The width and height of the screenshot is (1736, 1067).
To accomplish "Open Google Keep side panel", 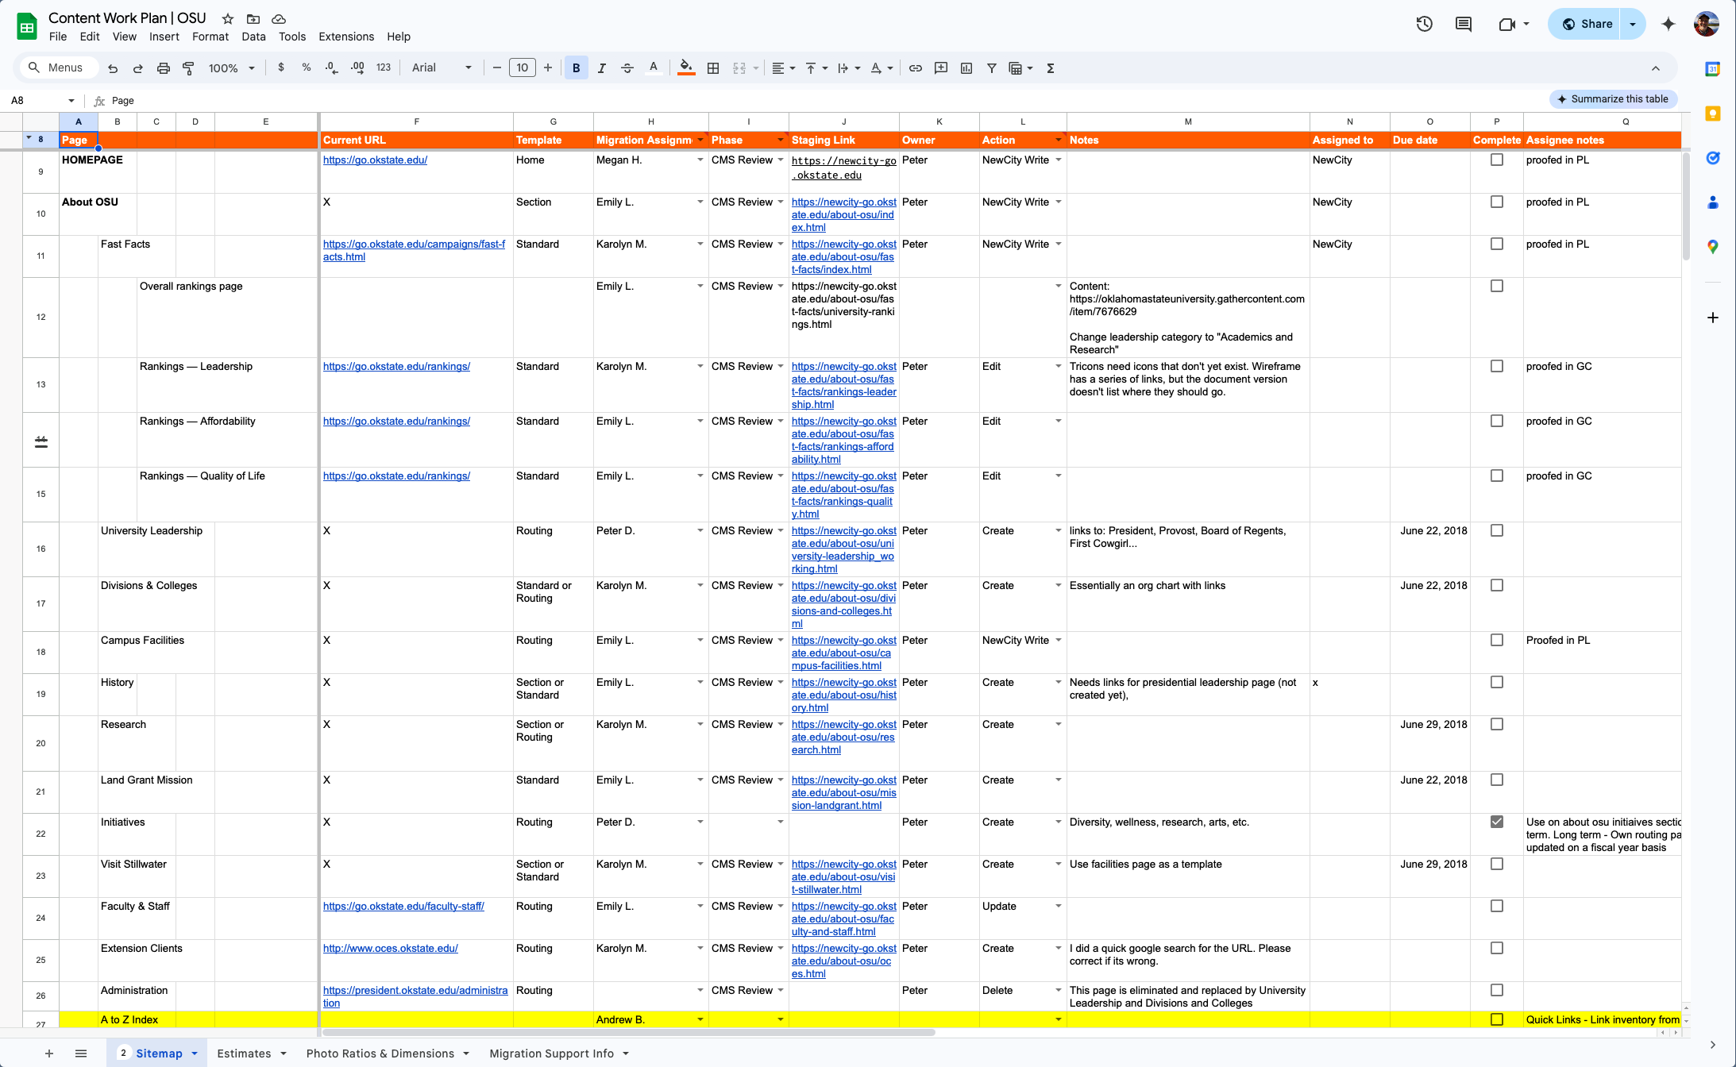I will pyautogui.click(x=1713, y=114).
